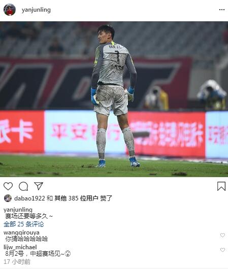View the other 385 users who liked
Screen dimensions: 228x269
click(x=76, y=198)
